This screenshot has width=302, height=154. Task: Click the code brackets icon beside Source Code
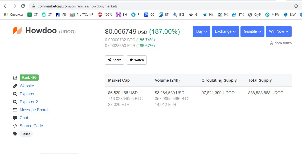point(15,126)
